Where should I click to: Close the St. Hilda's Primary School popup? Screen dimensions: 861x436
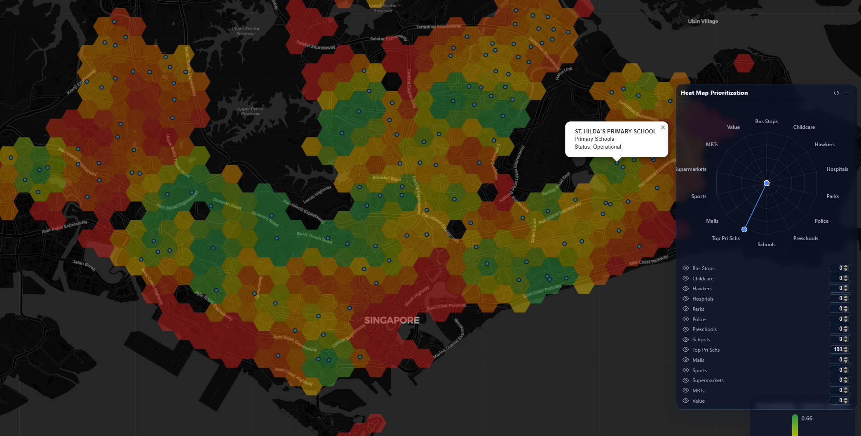coord(663,128)
